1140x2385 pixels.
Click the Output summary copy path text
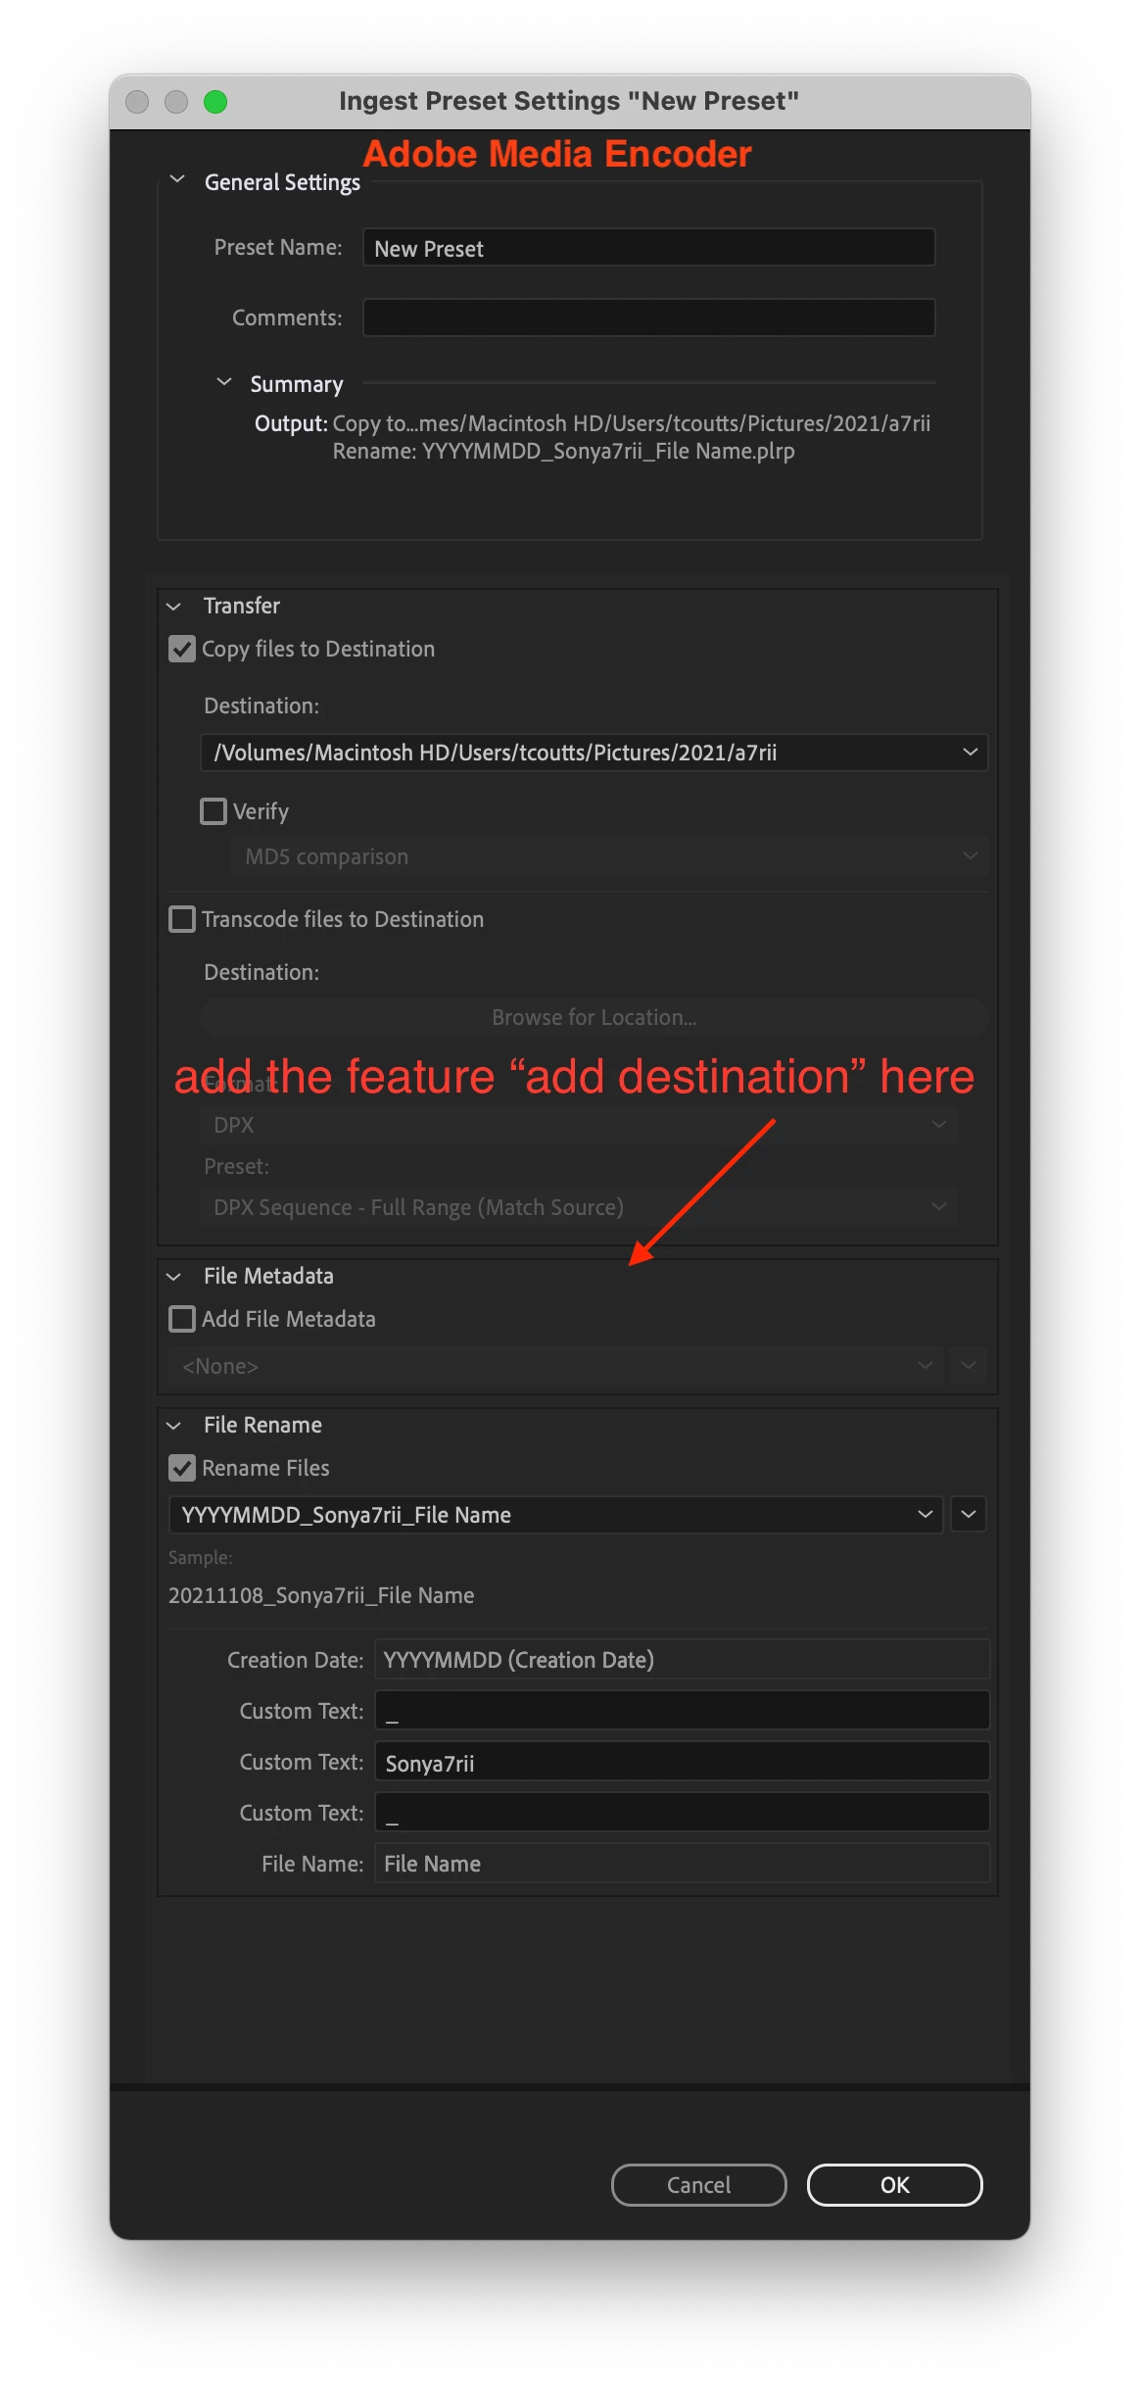click(631, 423)
